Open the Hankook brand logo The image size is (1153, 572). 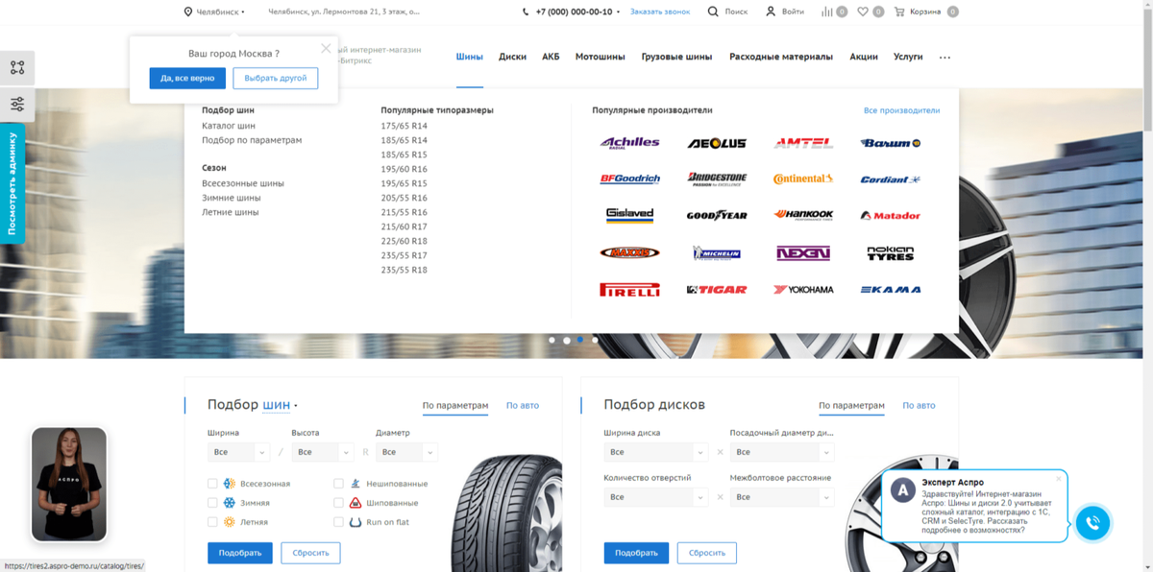[x=803, y=216]
